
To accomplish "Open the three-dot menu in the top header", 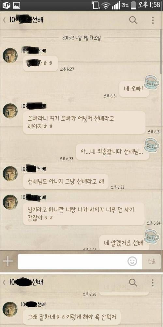I will point(153,20).
